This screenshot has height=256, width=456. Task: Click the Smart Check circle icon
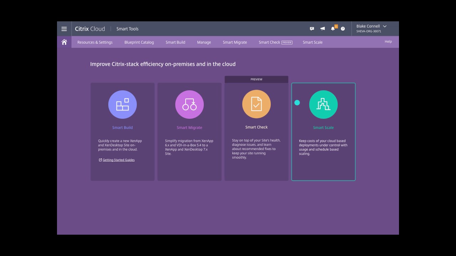click(x=256, y=104)
